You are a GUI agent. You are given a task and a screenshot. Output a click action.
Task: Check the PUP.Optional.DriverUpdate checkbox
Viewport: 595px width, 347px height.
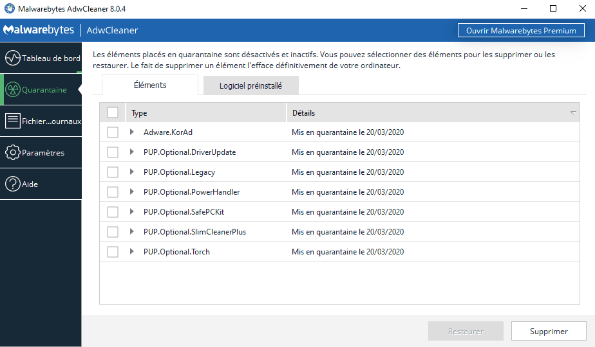point(113,152)
